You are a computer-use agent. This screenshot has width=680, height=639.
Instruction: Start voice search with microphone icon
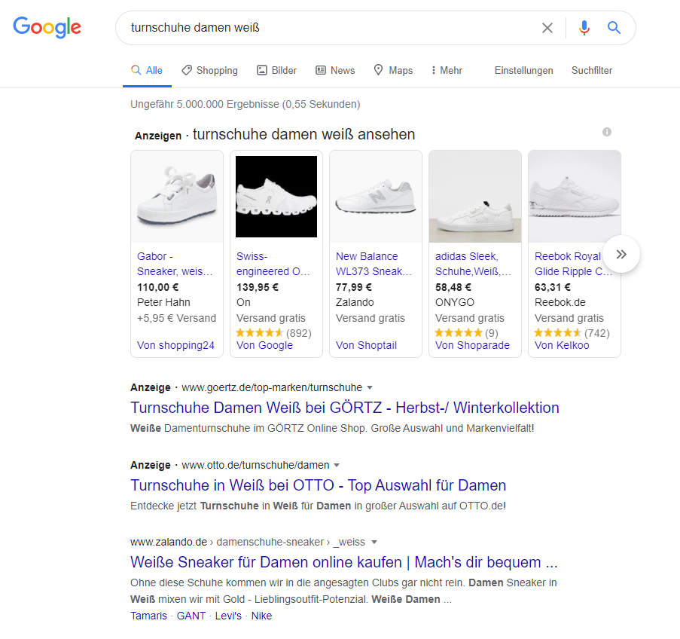point(584,28)
